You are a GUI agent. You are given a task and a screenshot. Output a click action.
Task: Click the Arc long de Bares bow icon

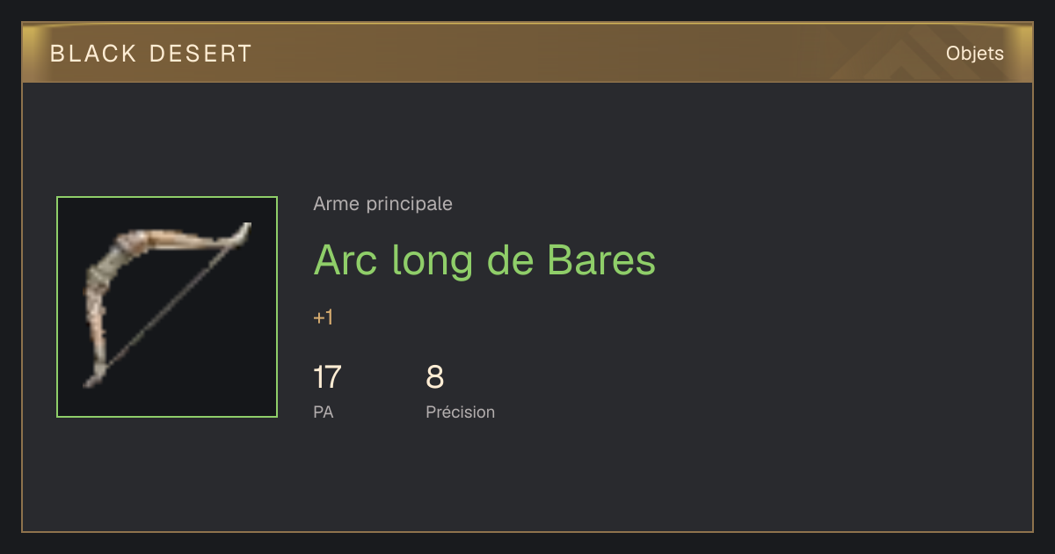point(167,307)
